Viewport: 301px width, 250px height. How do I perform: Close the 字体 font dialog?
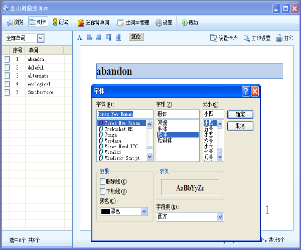tap(255, 91)
